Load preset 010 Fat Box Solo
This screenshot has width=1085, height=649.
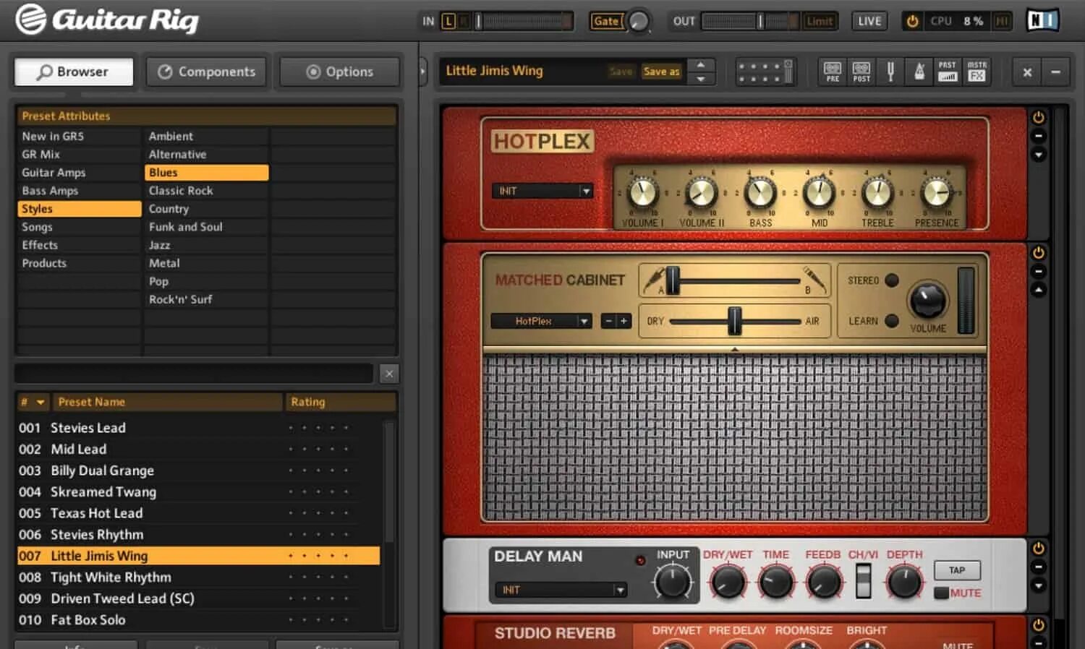(x=198, y=620)
